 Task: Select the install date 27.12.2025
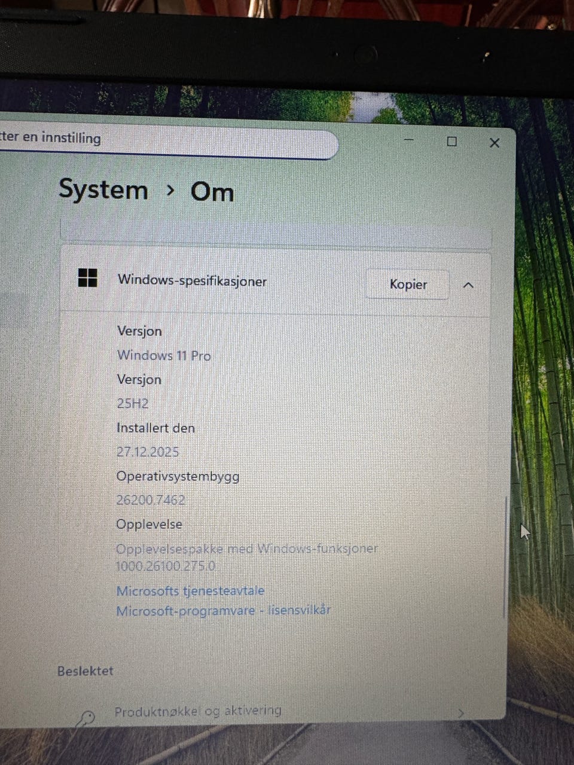148,452
